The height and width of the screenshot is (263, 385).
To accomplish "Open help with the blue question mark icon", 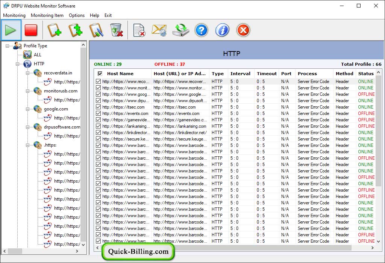I will click(202, 30).
